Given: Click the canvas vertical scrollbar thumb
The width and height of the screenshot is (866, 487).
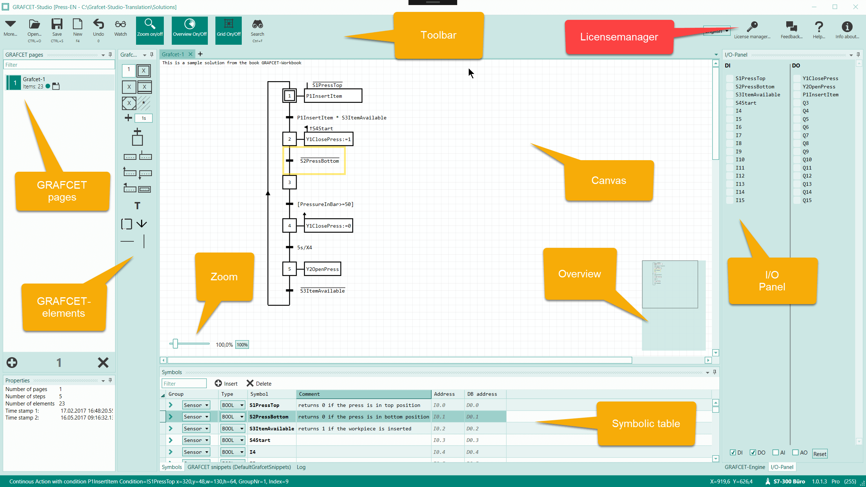Looking at the screenshot, I should click(716, 114).
